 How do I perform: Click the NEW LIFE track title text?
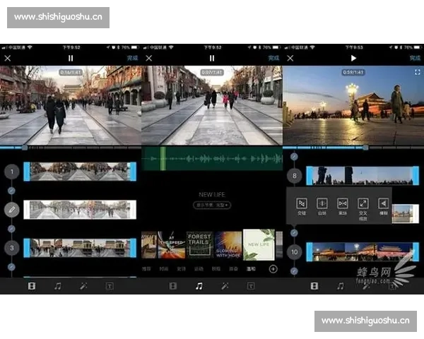[212, 194]
